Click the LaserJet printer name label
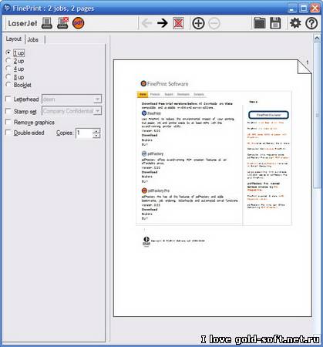This screenshot has height=347, width=323. [22, 23]
